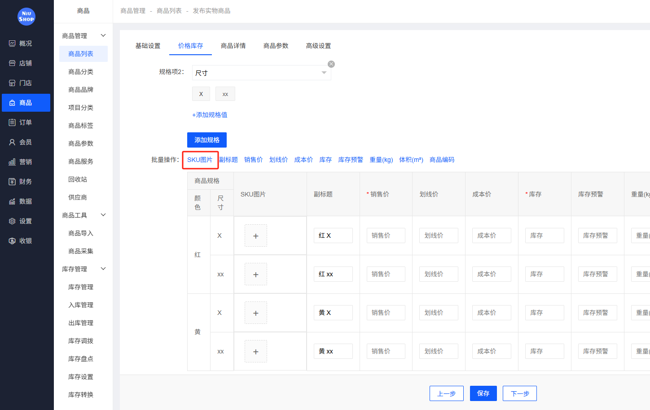The width and height of the screenshot is (650, 410).
Task: Select the 收银 (Cashier) sidebar icon
Action: [26, 240]
